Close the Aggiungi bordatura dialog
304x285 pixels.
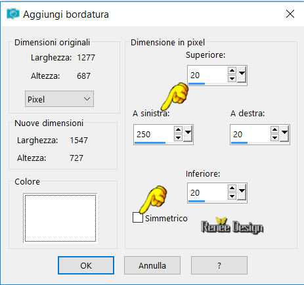290,14
